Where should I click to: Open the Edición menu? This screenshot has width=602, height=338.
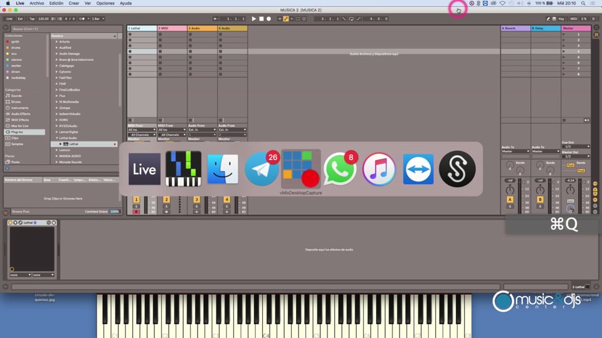[56, 3]
